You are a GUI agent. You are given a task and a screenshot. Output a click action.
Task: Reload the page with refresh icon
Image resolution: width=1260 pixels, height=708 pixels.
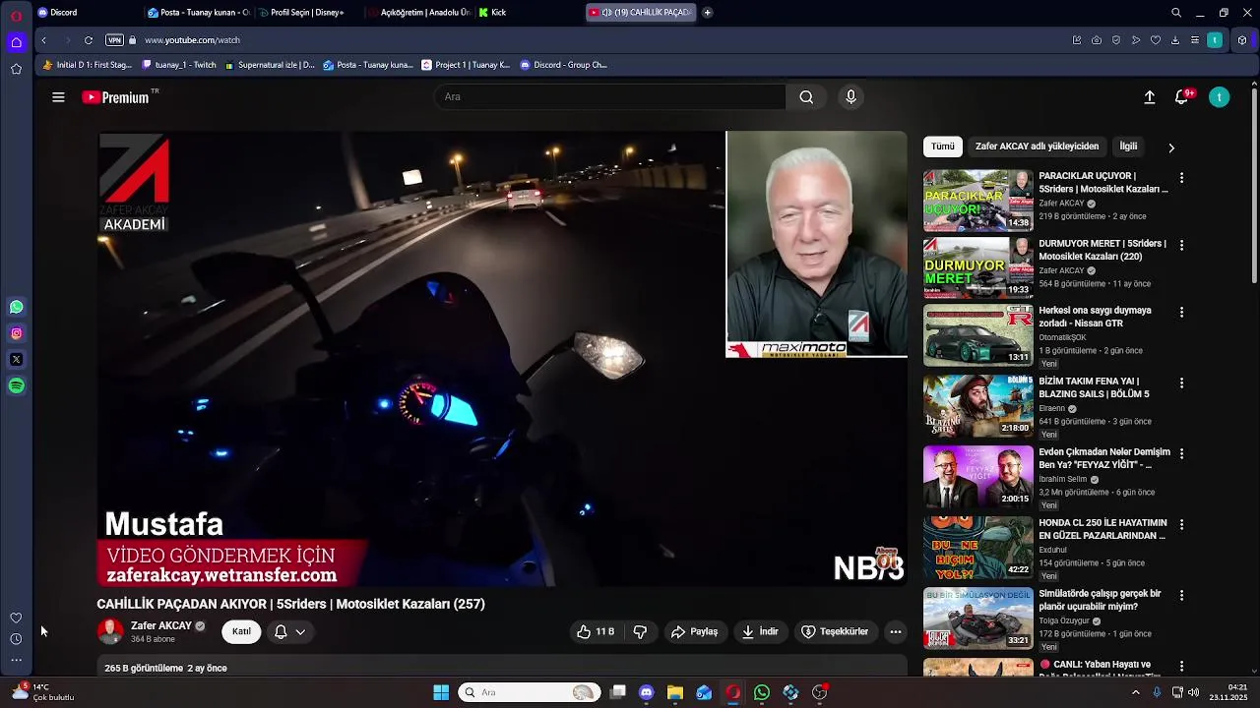click(89, 40)
